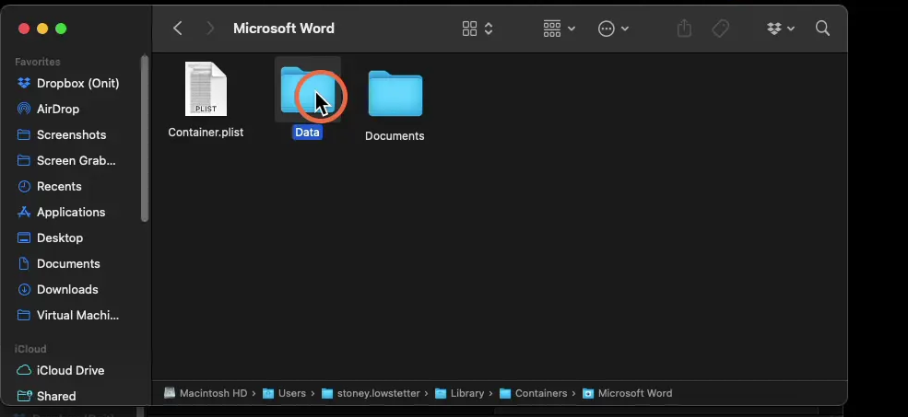Open the Dropbox toolbar dropdown

pyautogui.click(x=780, y=29)
